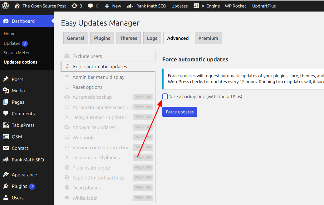Open TablePress in the sidebar

click(x=23, y=125)
